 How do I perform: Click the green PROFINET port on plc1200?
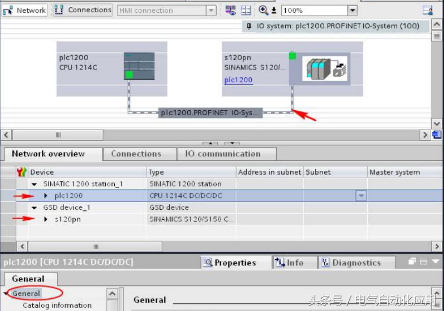click(129, 75)
